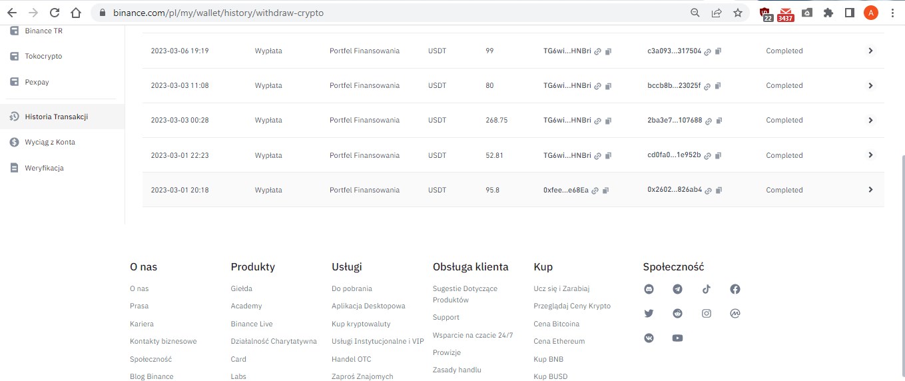Select the date 2023-03-03 00:28
The width and height of the screenshot is (905, 381).
click(180, 120)
